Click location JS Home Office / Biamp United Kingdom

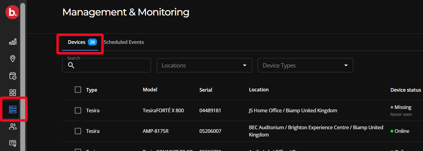coord(293,110)
